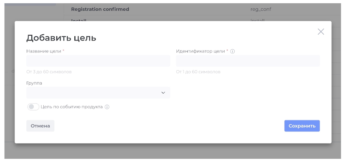The height and width of the screenshot is (164, 345).
Task: Click the Сохранить button
Action: point(302,126)
